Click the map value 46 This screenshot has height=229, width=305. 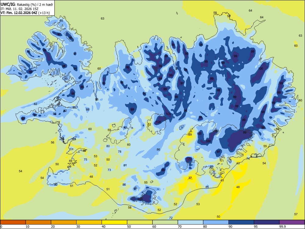coord(84,151)
